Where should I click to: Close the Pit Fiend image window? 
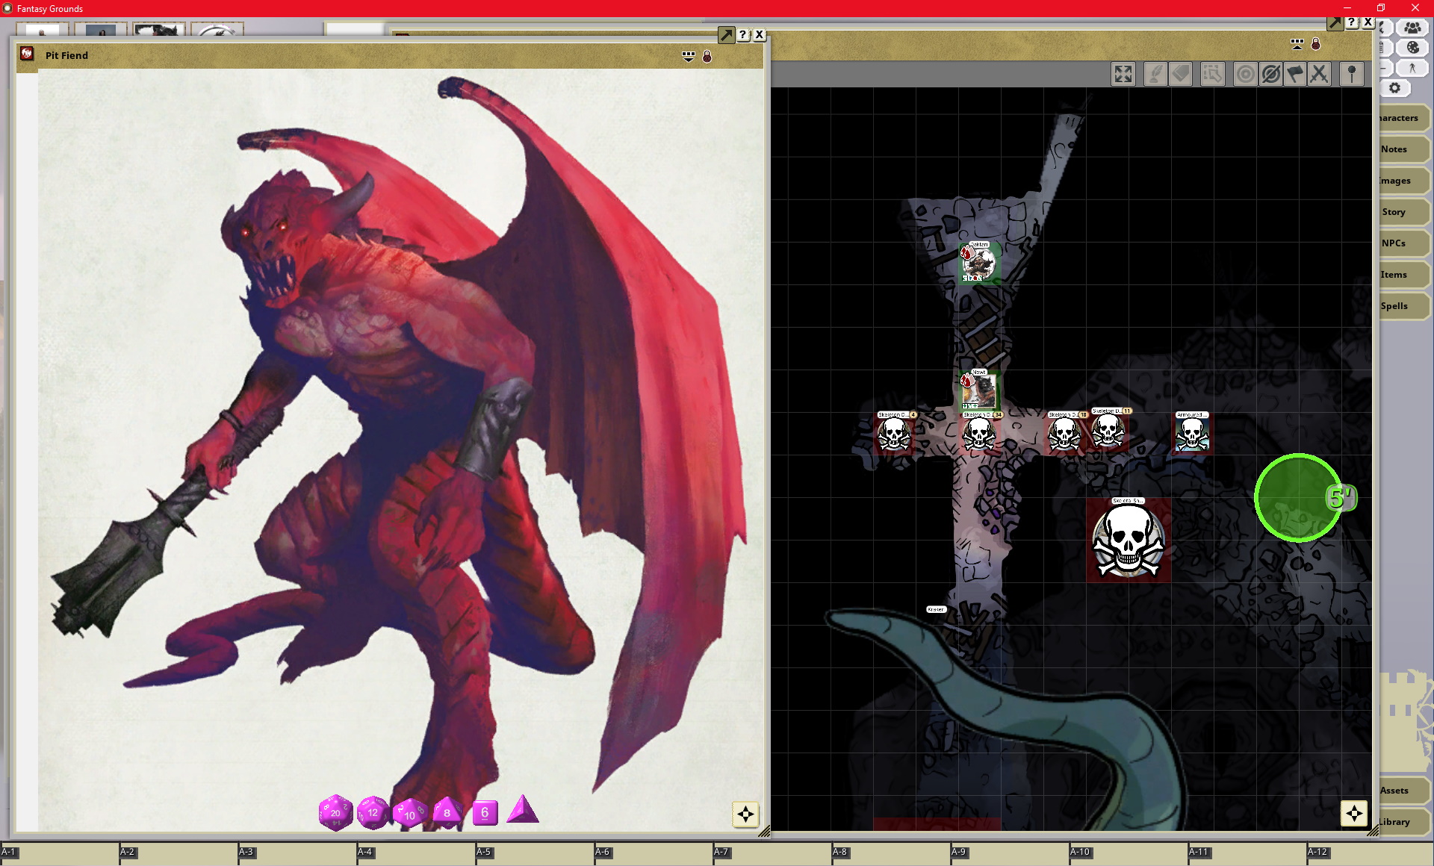tap(760, 34)
